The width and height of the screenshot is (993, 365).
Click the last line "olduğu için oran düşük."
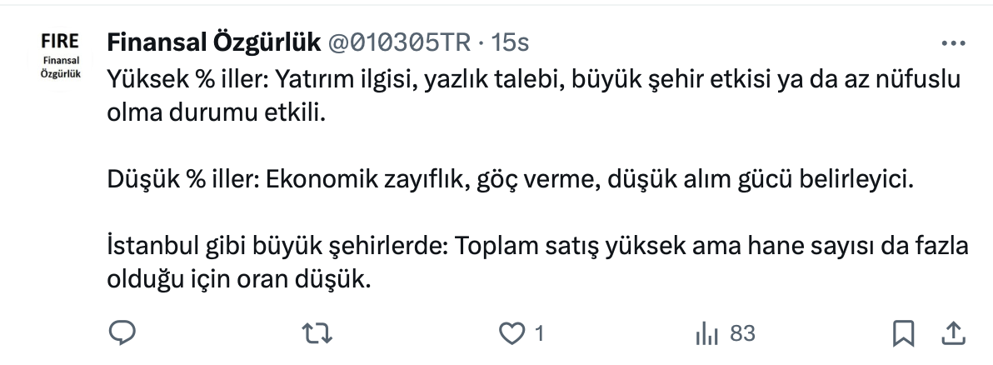[x=238, y=279]
